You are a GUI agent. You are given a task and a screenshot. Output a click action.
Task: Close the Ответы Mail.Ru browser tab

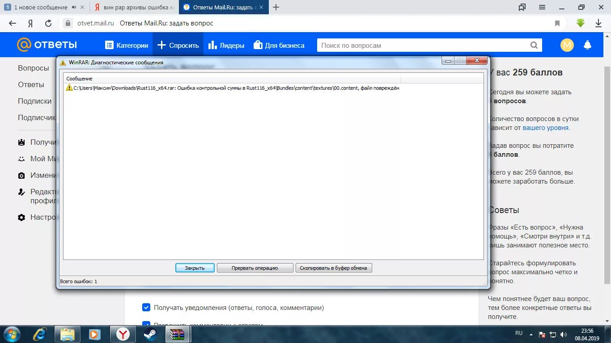[261, 7]
